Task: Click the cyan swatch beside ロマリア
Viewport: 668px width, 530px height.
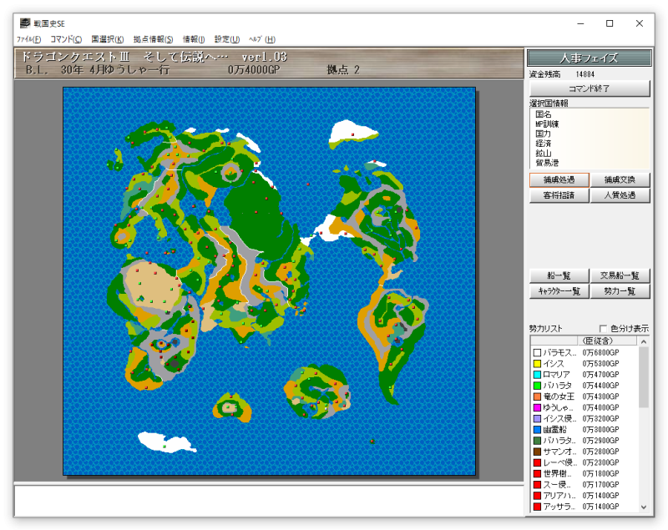Action: click(537, 375)
